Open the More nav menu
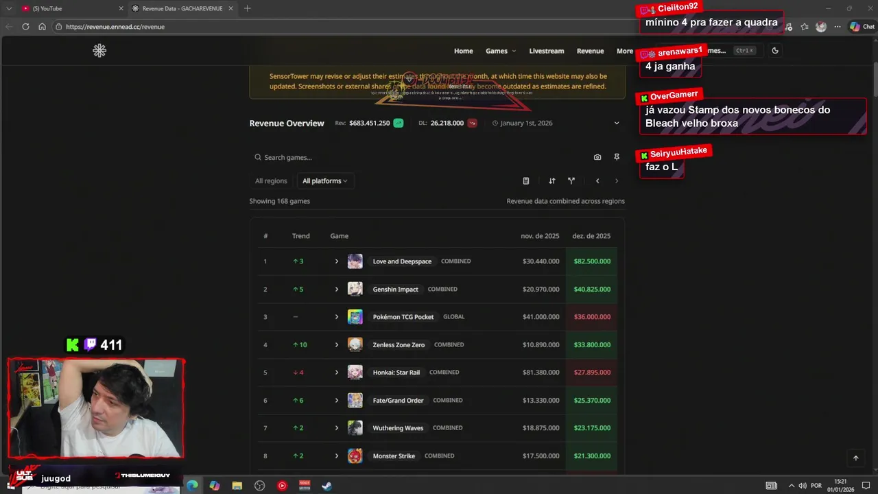 pyautogui.click(x=624, y=51)
